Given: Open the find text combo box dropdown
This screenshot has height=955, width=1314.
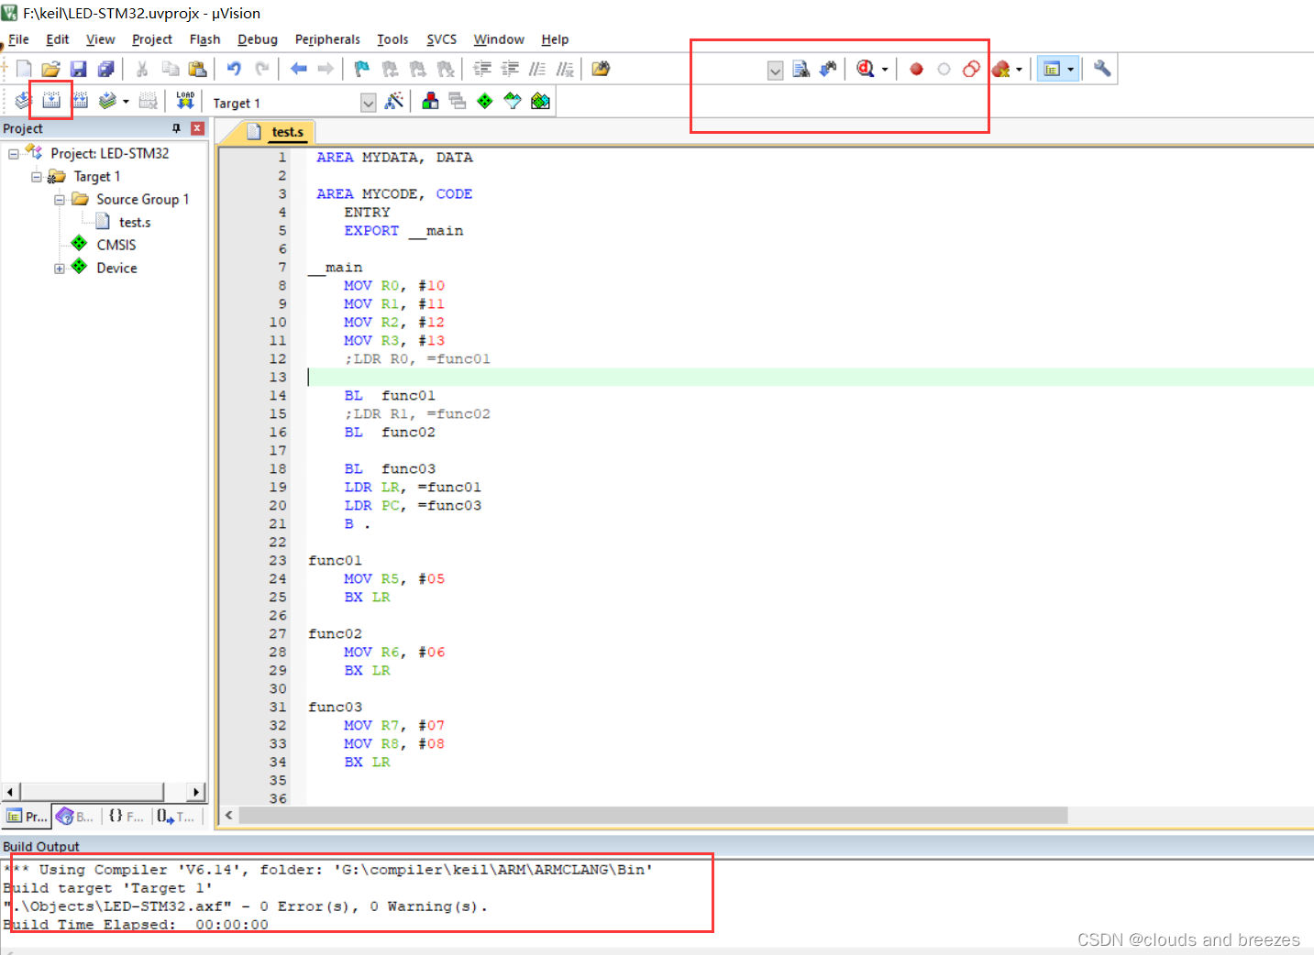Looking at the screenshot, I should tap(775, 71).
